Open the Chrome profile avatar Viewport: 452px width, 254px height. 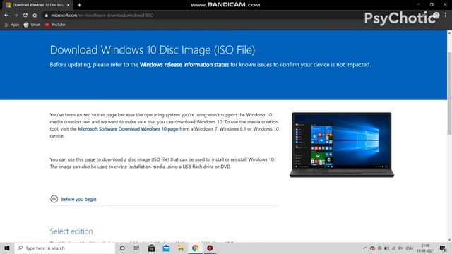point(436,16)
